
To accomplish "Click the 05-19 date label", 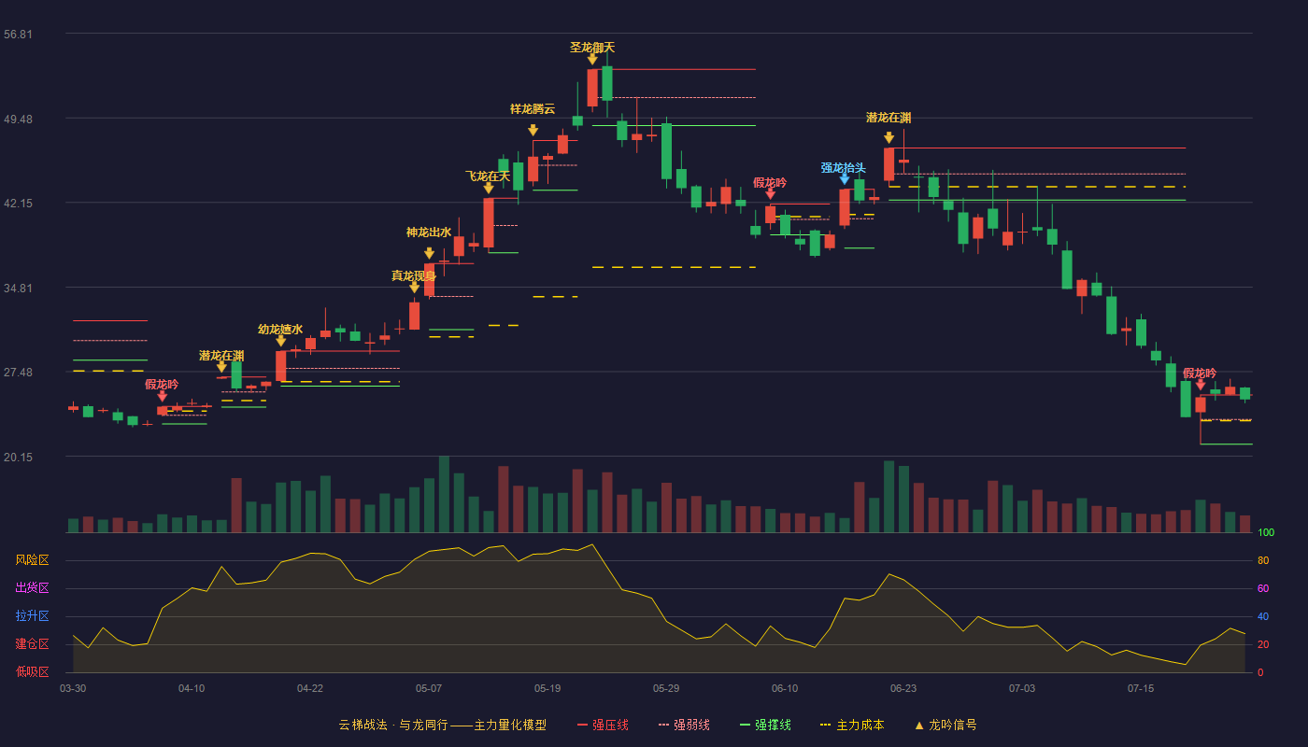I will click(x=547, y=688).
